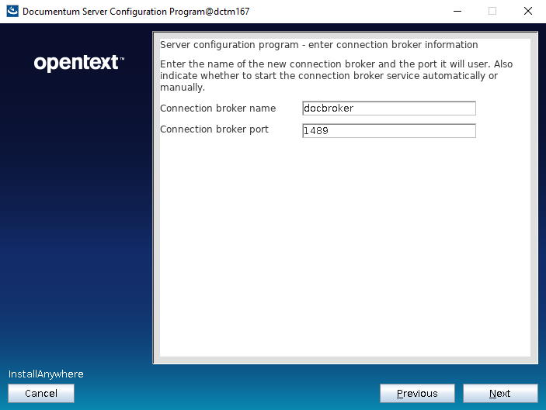Click the empty white area below port field

(344, 248)
